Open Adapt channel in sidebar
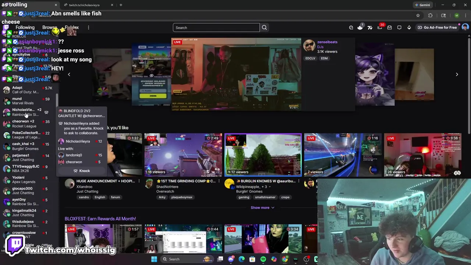 point(28,90)
